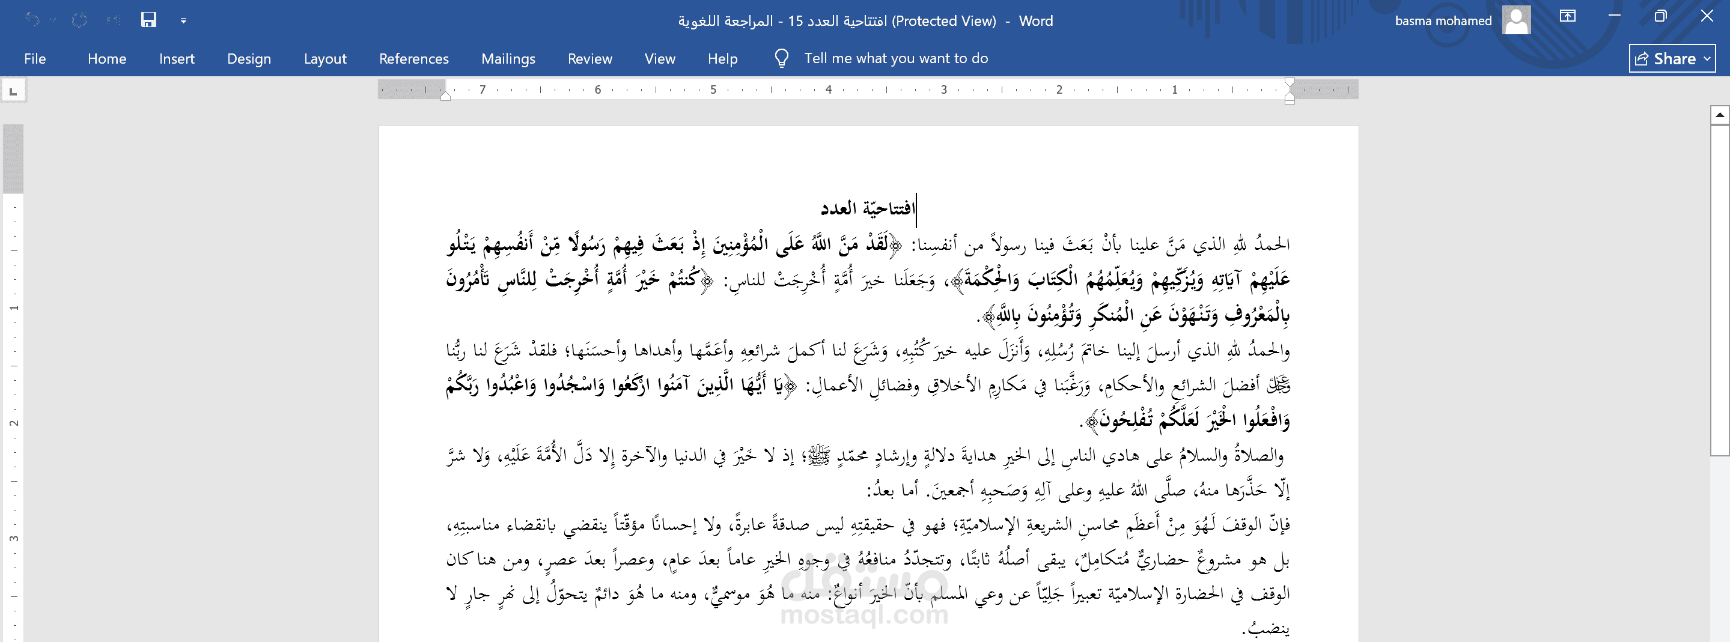The height and width of the screenshot is (642, 1730).
Task: Open Customize Quick Access Toolbar dropdown
Action: (x=183, y=21)
